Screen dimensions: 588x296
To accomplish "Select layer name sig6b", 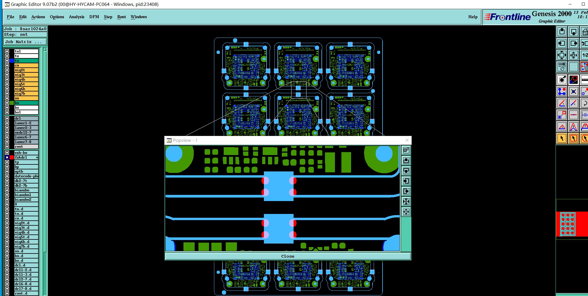I will tap(26, 89).
